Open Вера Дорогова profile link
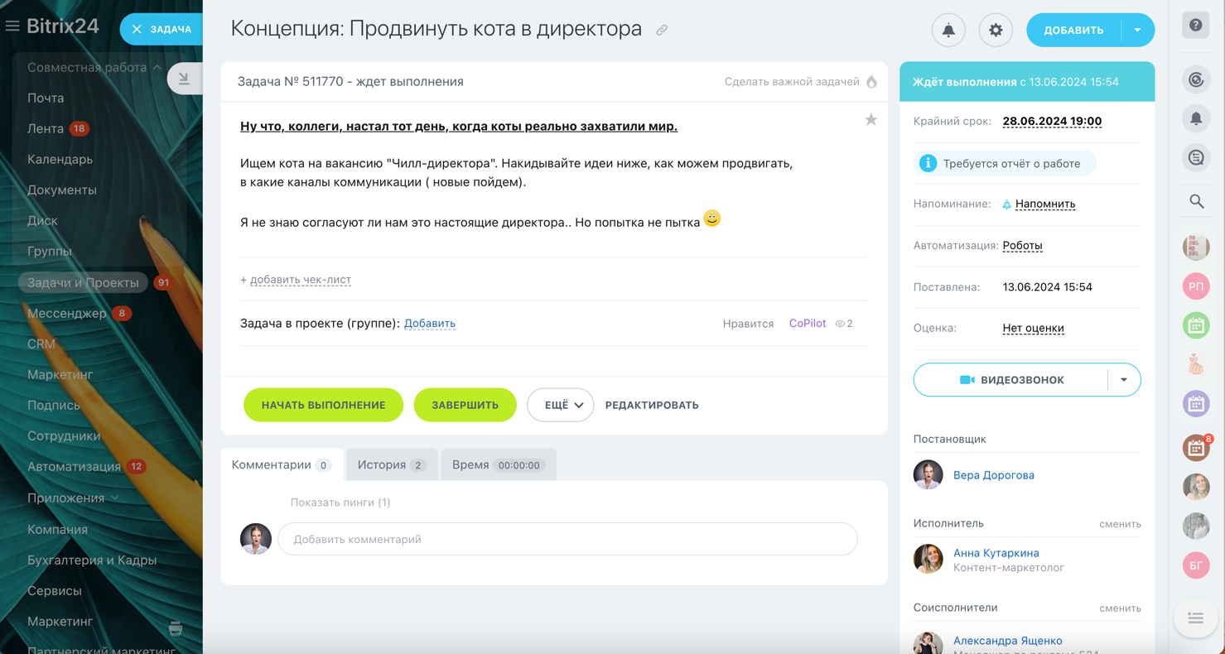 click(x=993, y=475)
